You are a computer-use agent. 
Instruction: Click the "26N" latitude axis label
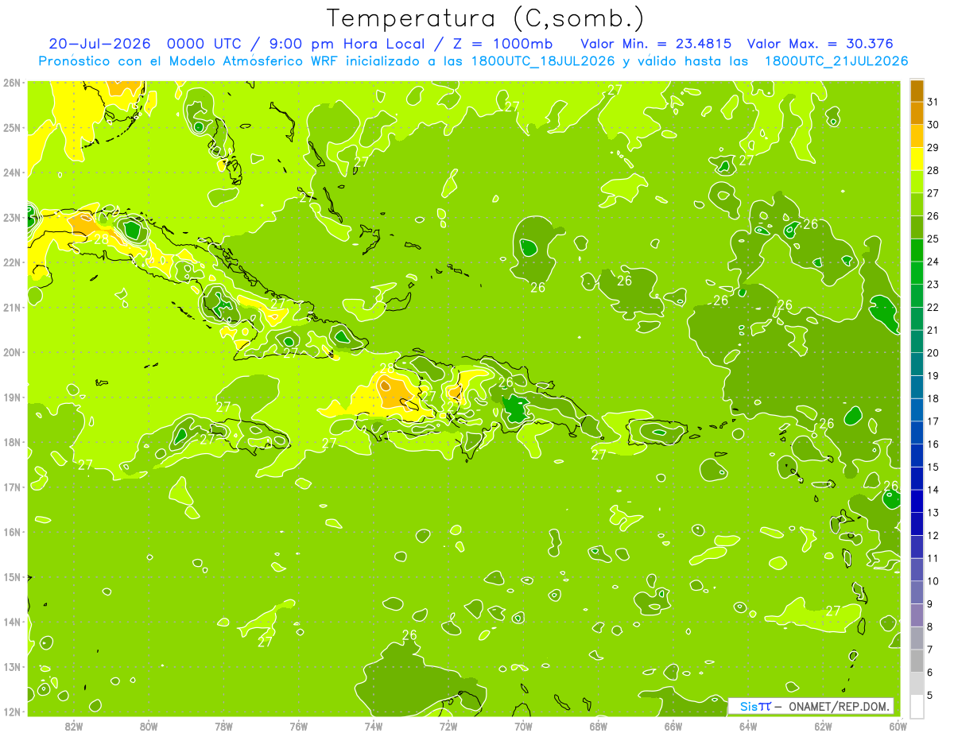(11, 83)
